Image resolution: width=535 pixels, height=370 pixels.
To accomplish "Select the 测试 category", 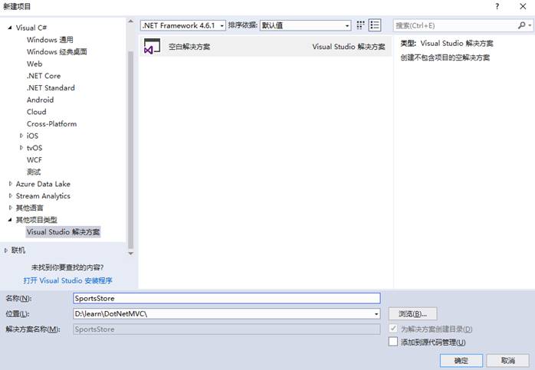I will click(34, 172).
